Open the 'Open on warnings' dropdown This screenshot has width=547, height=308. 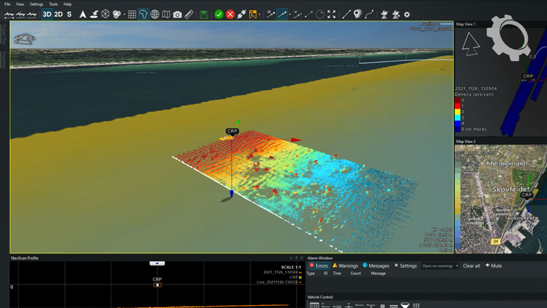coord(440,266)
